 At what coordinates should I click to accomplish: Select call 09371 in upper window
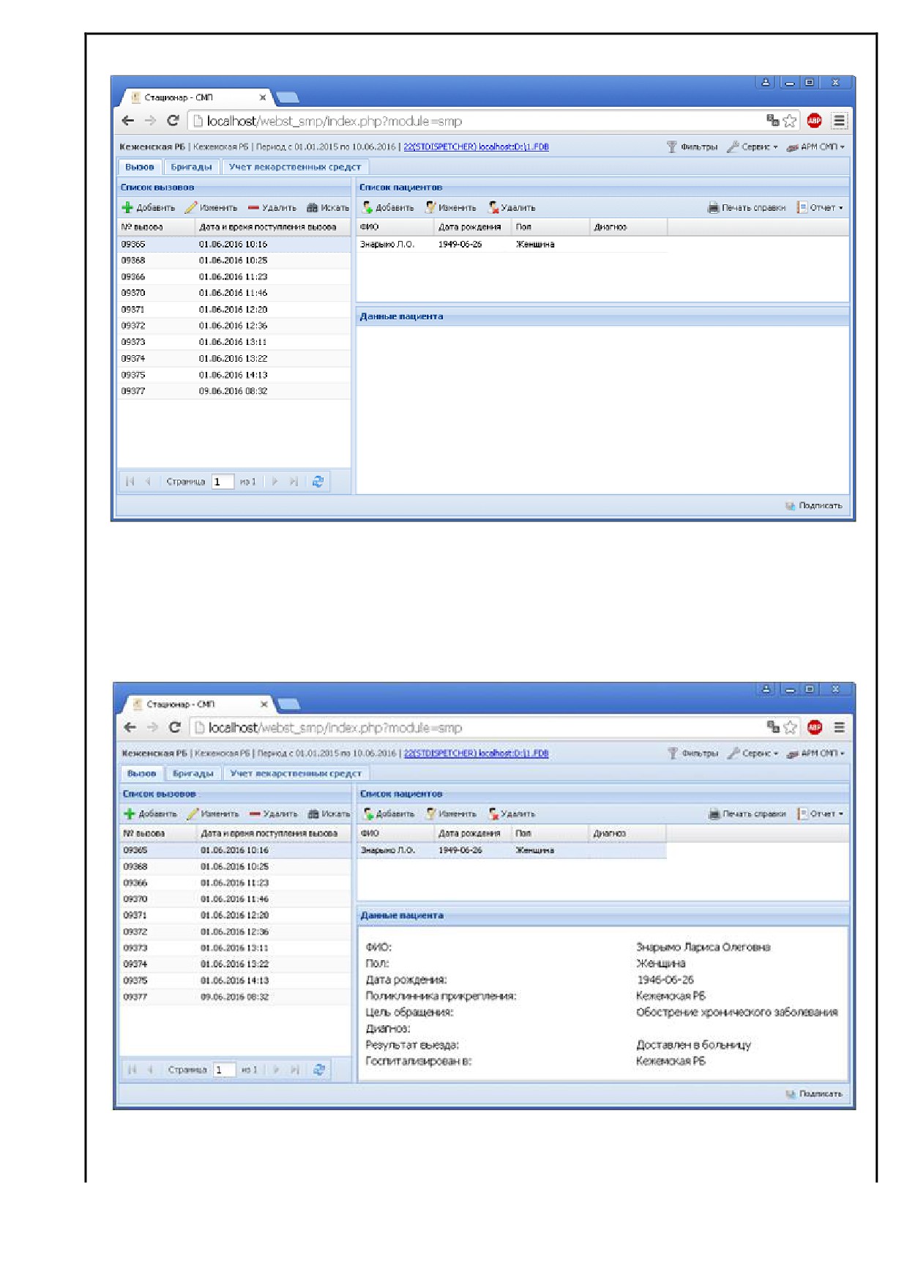tap(234, 310)
